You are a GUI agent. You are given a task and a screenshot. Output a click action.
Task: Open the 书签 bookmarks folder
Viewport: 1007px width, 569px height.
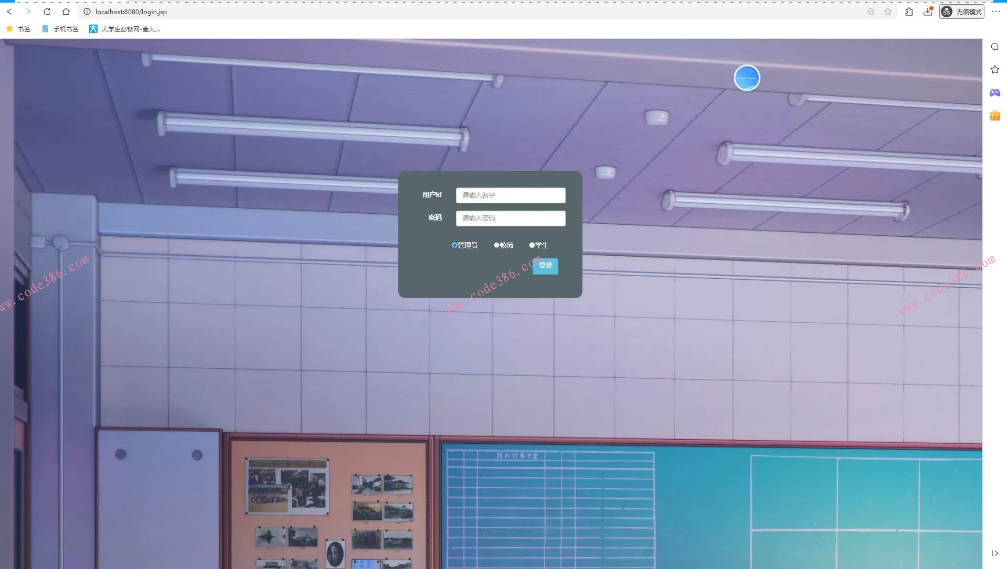click(x=18, y=29)
